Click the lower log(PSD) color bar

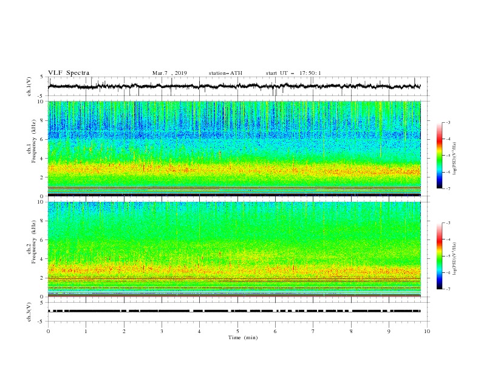click(x=439, y=256)
